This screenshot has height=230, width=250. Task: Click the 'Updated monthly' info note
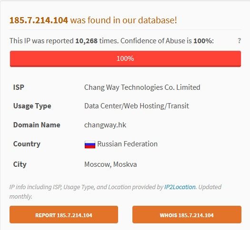coord(115,192)
